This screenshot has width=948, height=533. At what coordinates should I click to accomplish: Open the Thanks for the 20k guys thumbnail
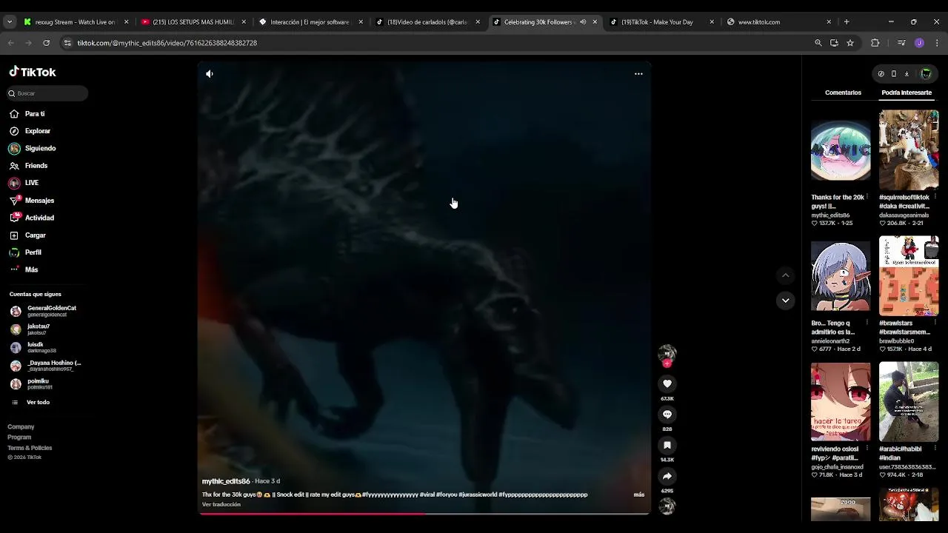point(841,150)
